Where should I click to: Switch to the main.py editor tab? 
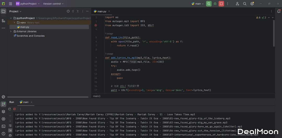point(102,11)
